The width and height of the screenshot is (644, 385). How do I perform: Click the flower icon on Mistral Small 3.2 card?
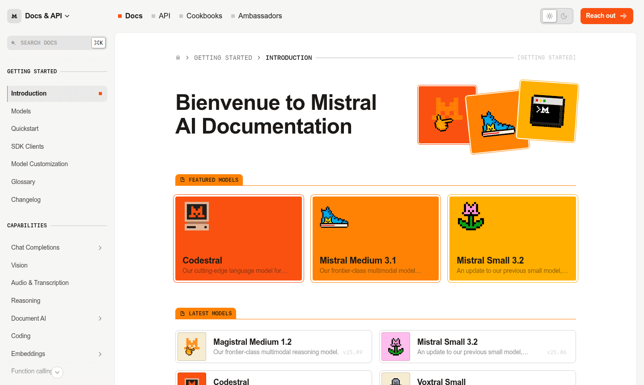click(x=471, y=216)
